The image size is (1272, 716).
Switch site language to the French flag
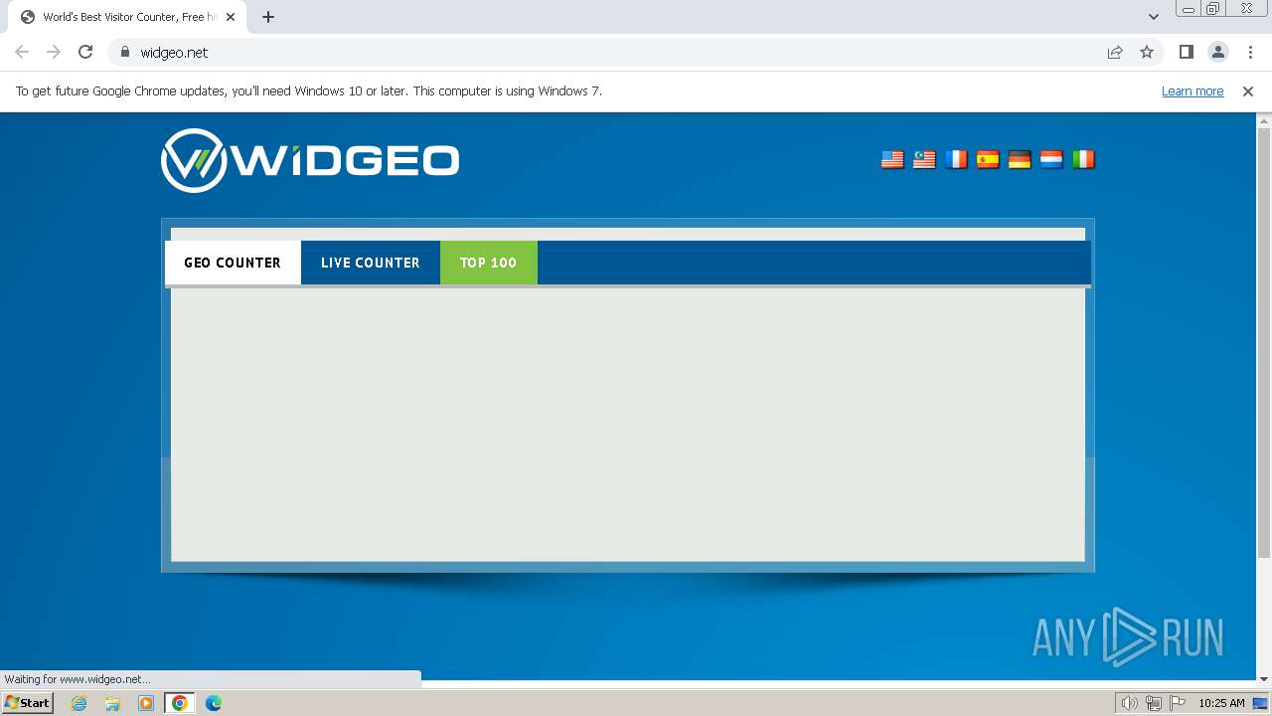(x=956, y=159)
